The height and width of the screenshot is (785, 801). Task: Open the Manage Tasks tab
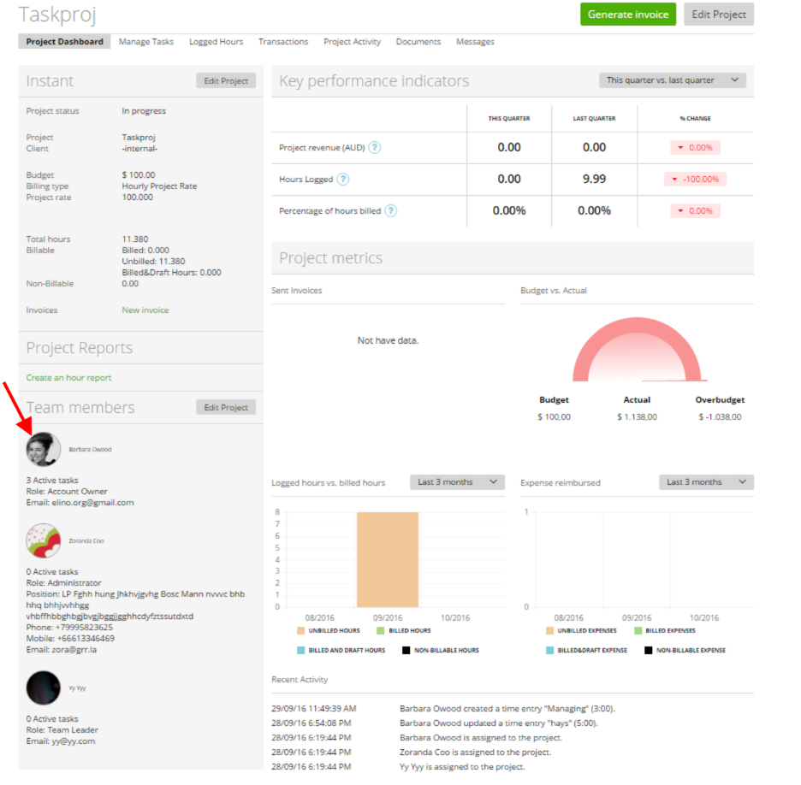click(146, 42)
